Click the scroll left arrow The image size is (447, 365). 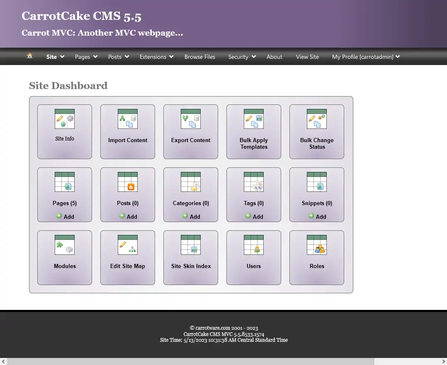tap(3, 362)
